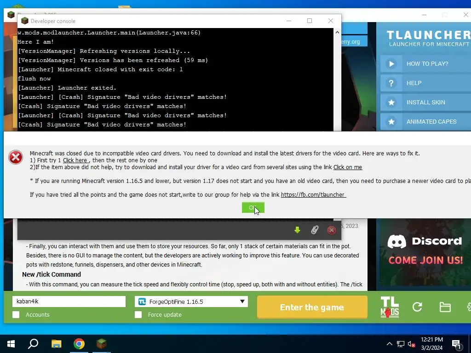The width and height of the screenshot is (471, 353).
Task: Click the star icon beside ANIMATED CAPES
Action: 391,121
